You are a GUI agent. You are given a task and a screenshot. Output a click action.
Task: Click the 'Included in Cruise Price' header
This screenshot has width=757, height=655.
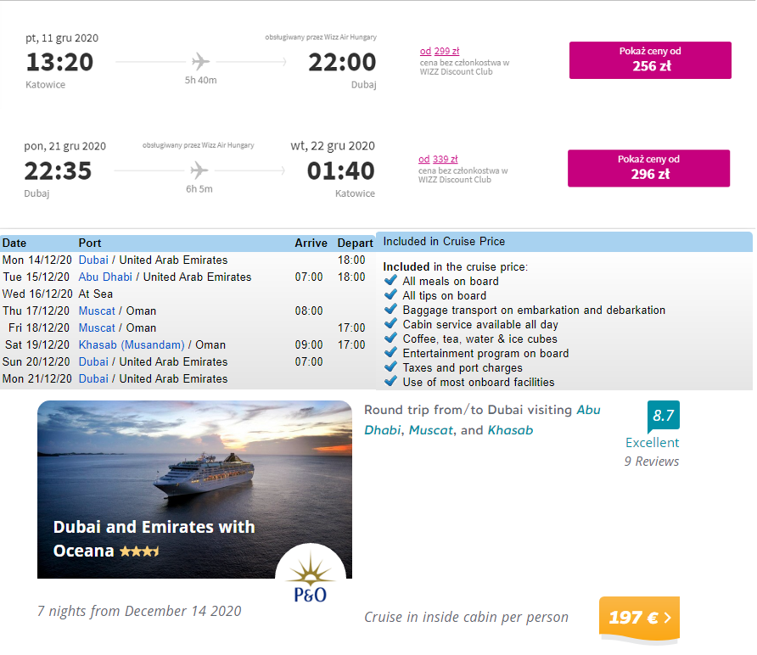(444, 241)
